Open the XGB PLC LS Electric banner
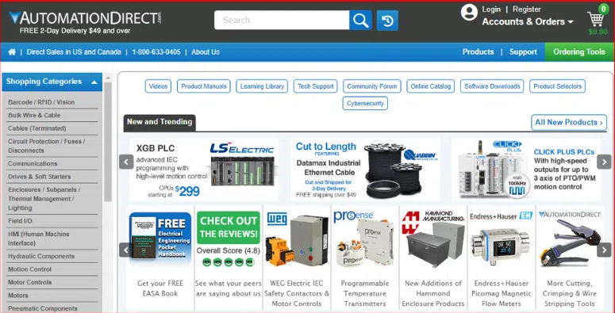The width and height of the screenshot is (615, 313). tap(205, 170)
